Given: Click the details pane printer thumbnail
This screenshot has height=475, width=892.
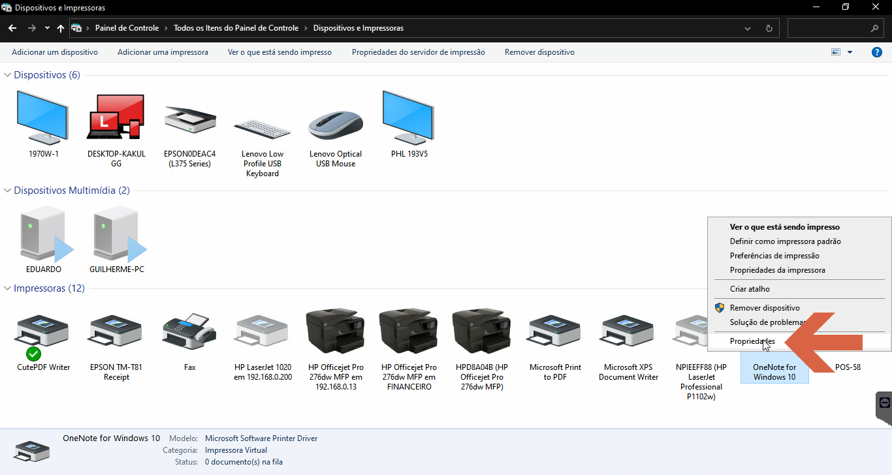Looking at the screenshot, I should pos(31,451).
